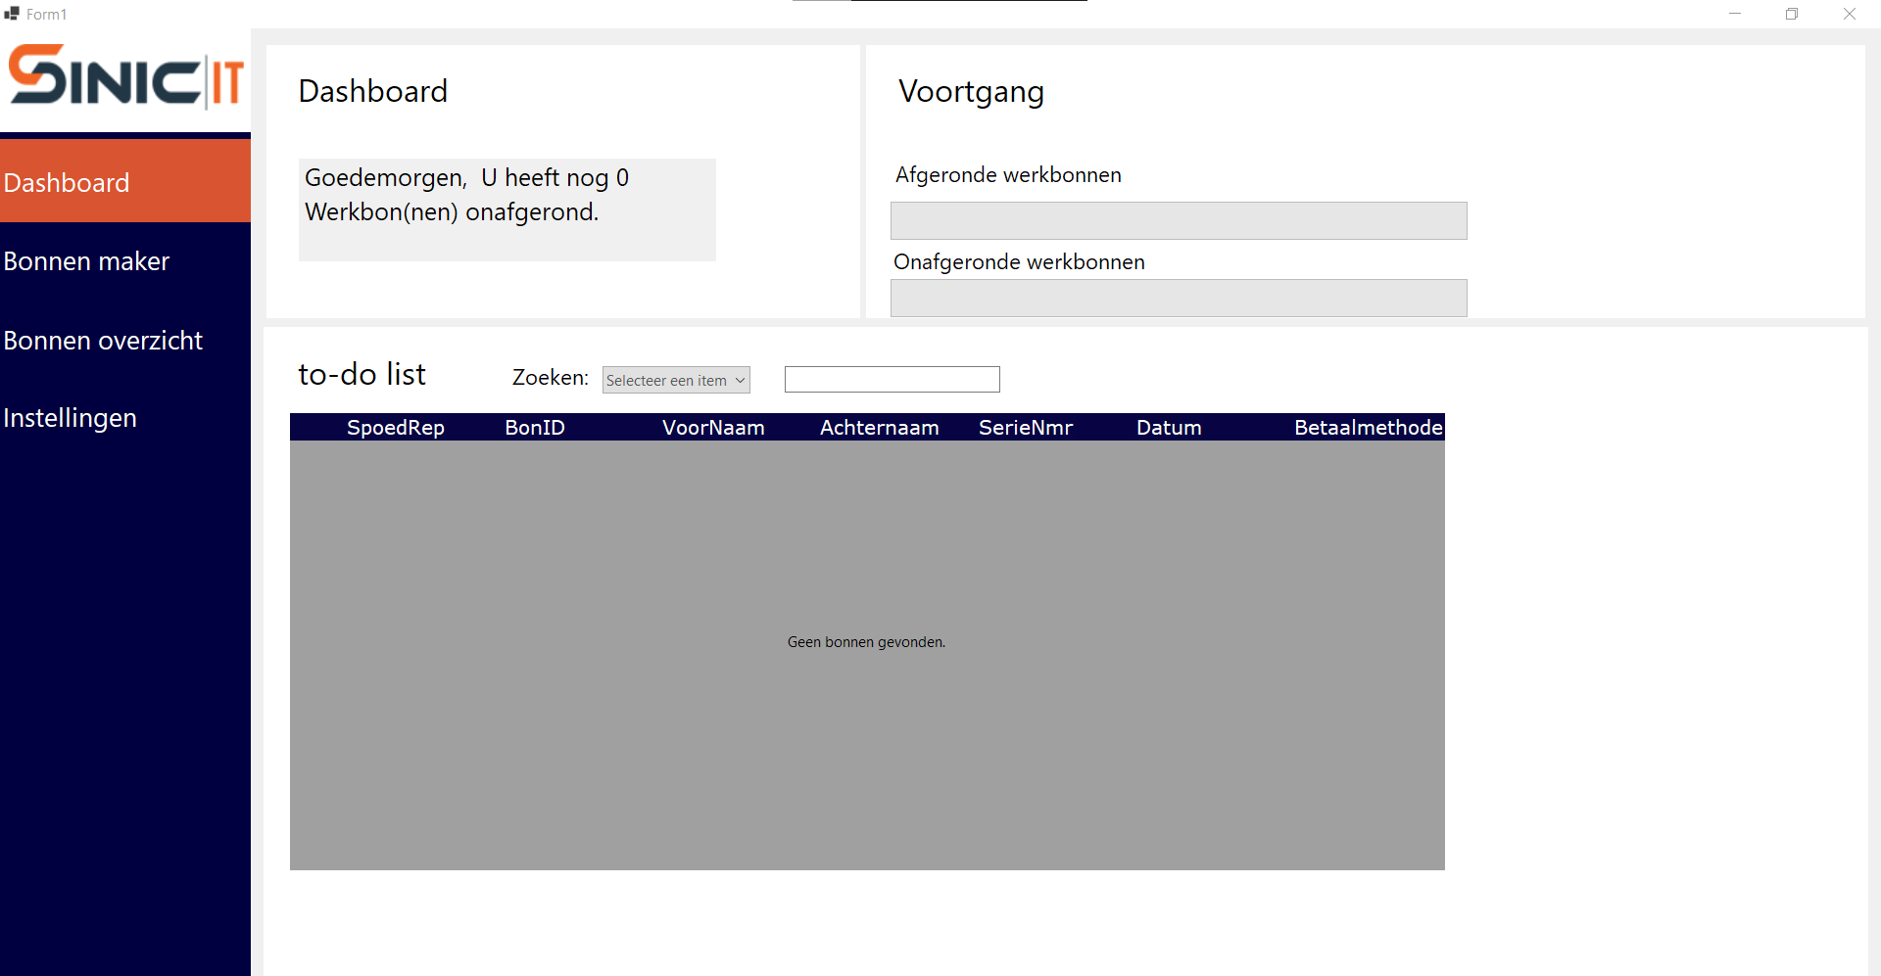Open Bonnen overzicht page
This screenshot has width=1881, height=976.
point(125,341)
